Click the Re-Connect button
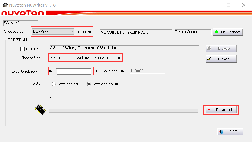252x142 pixels. (227, 32)
